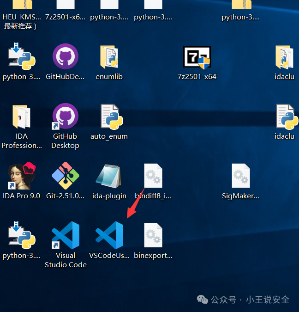
Task: Select the GitHubDe... installer icon
Action: [66, 56]
